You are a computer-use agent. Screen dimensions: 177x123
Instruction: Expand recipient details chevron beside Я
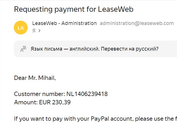point(39,31)
